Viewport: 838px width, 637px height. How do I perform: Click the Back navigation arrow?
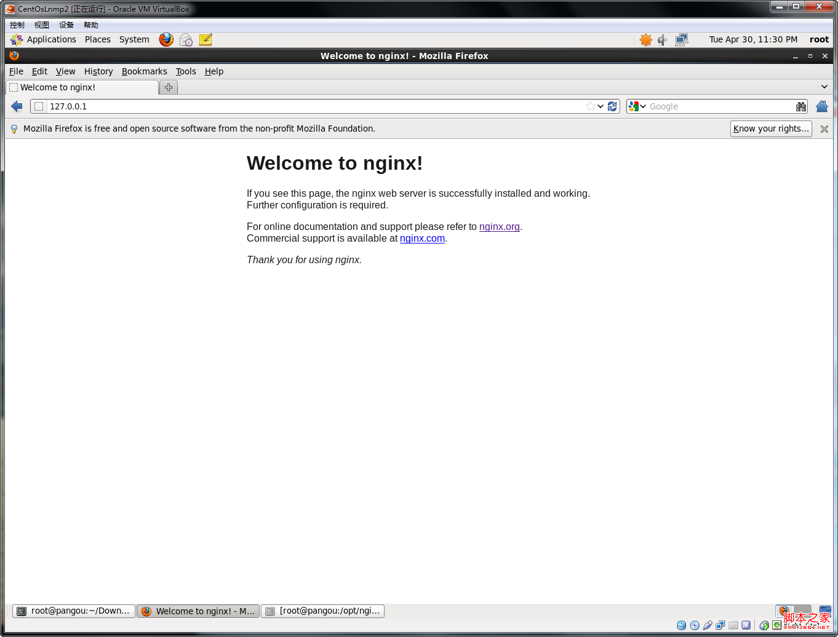point(17,106)
